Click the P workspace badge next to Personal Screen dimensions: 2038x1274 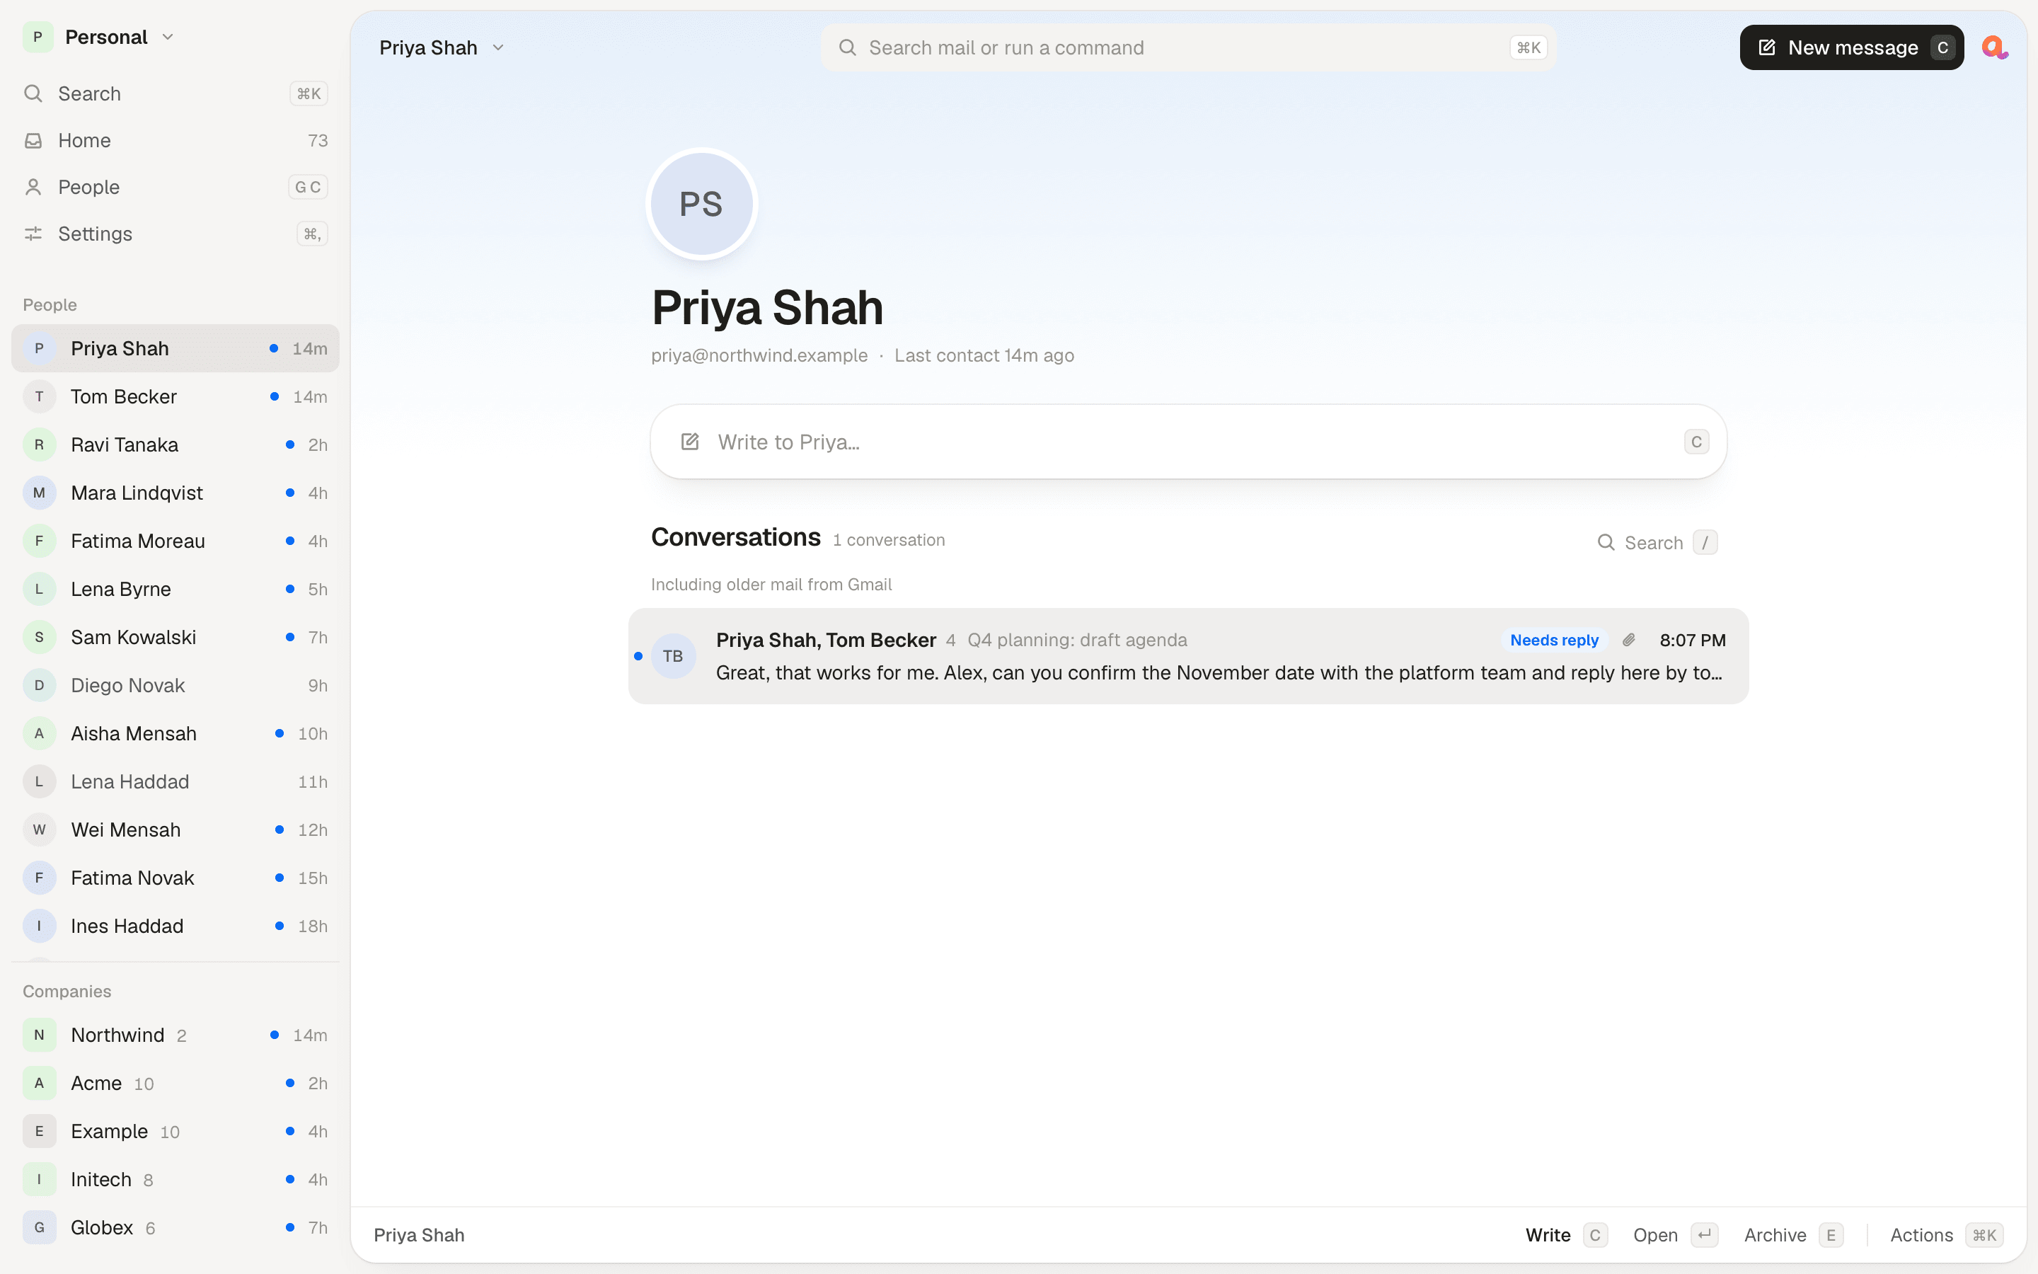(38, 37)
